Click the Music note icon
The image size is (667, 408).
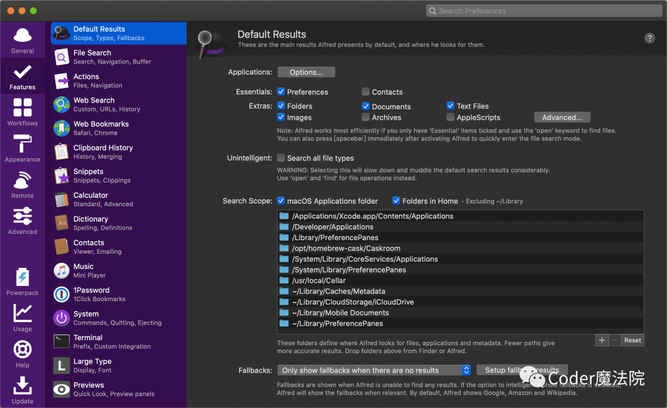coord(62,271)
